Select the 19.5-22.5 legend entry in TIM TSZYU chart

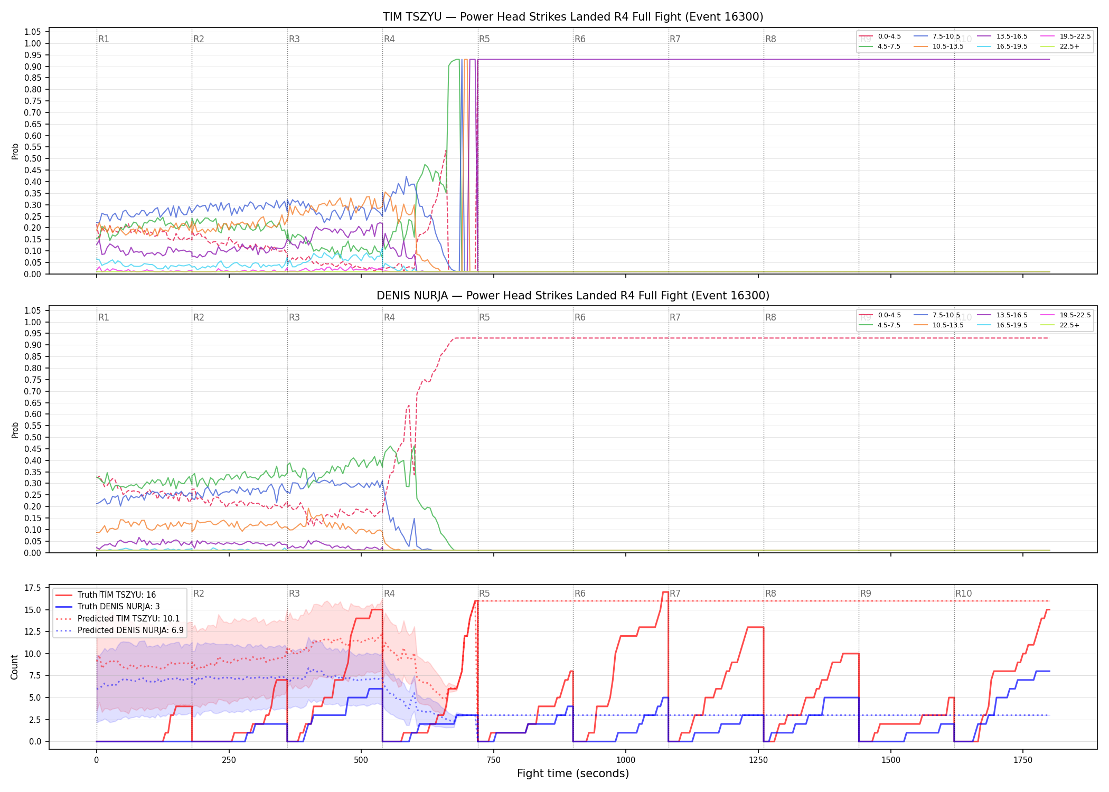coord(1066,36)
